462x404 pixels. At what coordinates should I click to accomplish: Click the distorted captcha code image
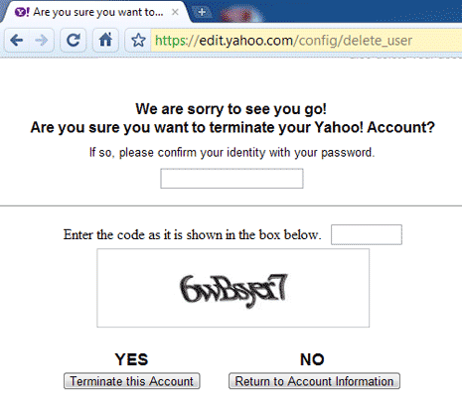coord(233,288)
